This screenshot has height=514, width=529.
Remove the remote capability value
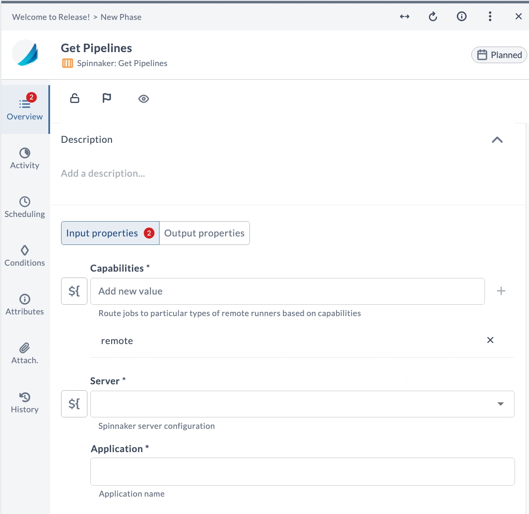[490, 340]
